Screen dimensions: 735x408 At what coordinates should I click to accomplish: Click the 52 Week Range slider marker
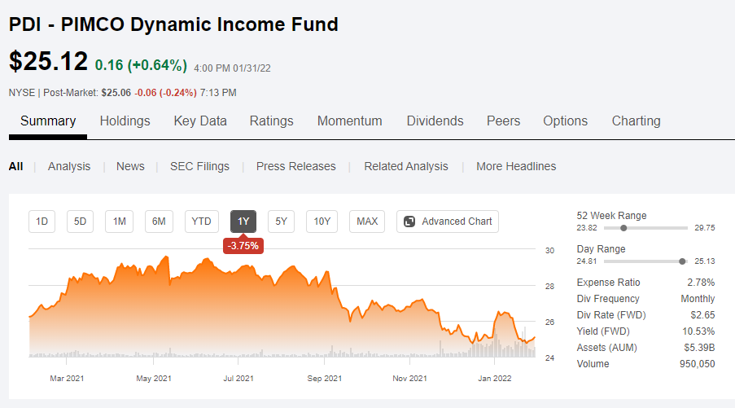(623, 228)
